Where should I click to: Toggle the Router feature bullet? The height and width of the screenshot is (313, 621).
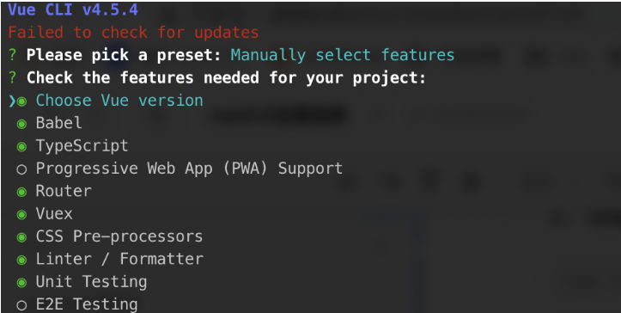coord(21,193)
